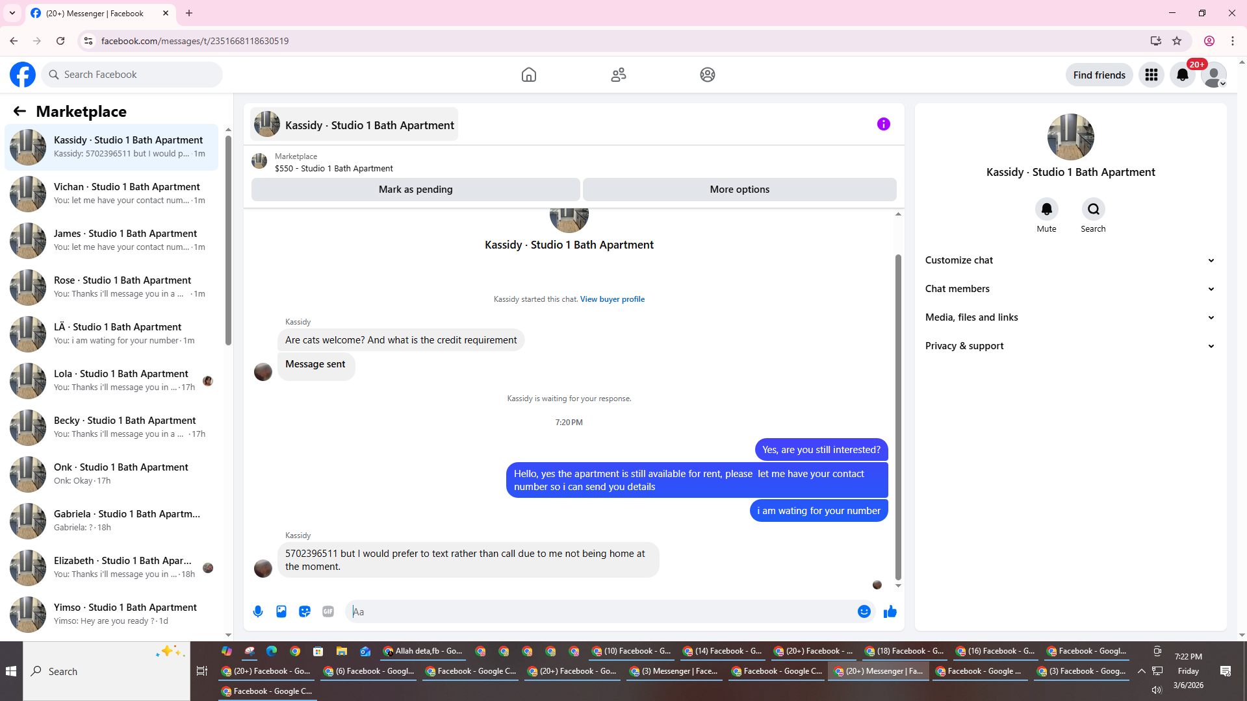Click the conversation messages scrollbar
This screenshot has height=701, width=1247.
pos(898,417)
